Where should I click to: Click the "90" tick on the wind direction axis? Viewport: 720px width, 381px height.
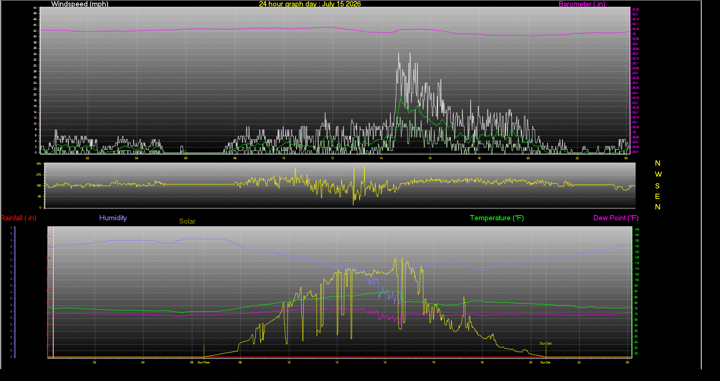(39, 196)
